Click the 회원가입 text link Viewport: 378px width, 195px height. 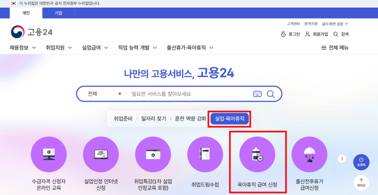pyautogui.click(x=321, y=34)
